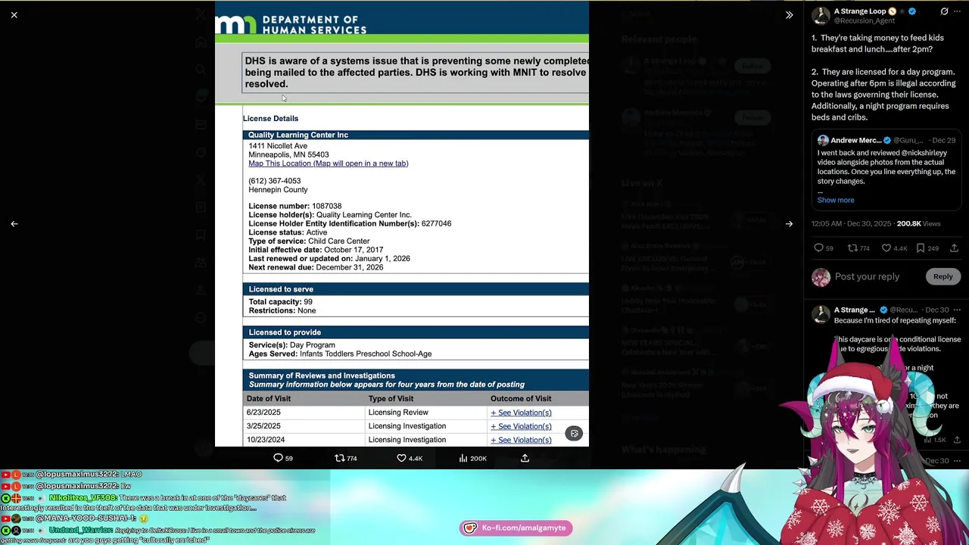Image resolution: width=969 pixels, height=545 pixels.
Task: Click 'License number: 1087038' text
Action: [295, 206]
